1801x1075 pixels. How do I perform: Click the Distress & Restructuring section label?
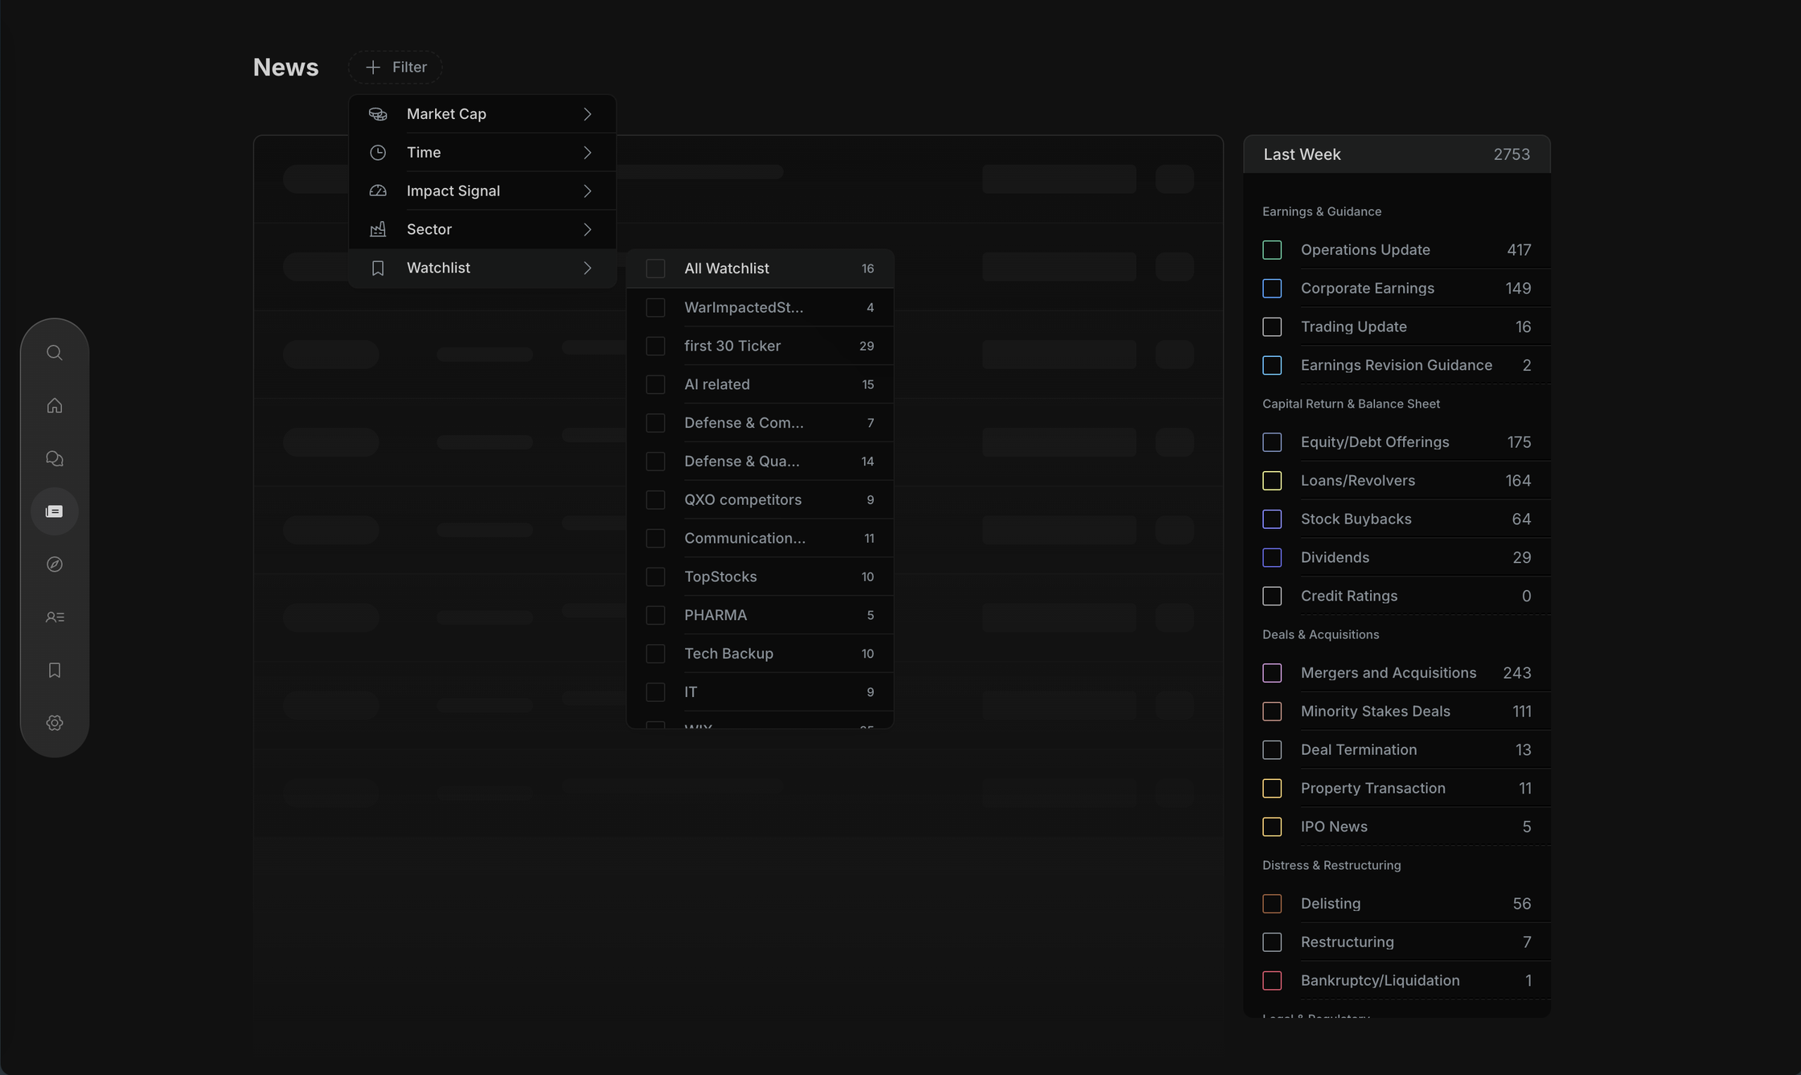(x=1331, y=865)
